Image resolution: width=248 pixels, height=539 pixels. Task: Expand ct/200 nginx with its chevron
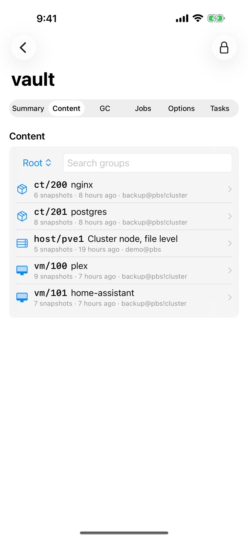[230, 189]
